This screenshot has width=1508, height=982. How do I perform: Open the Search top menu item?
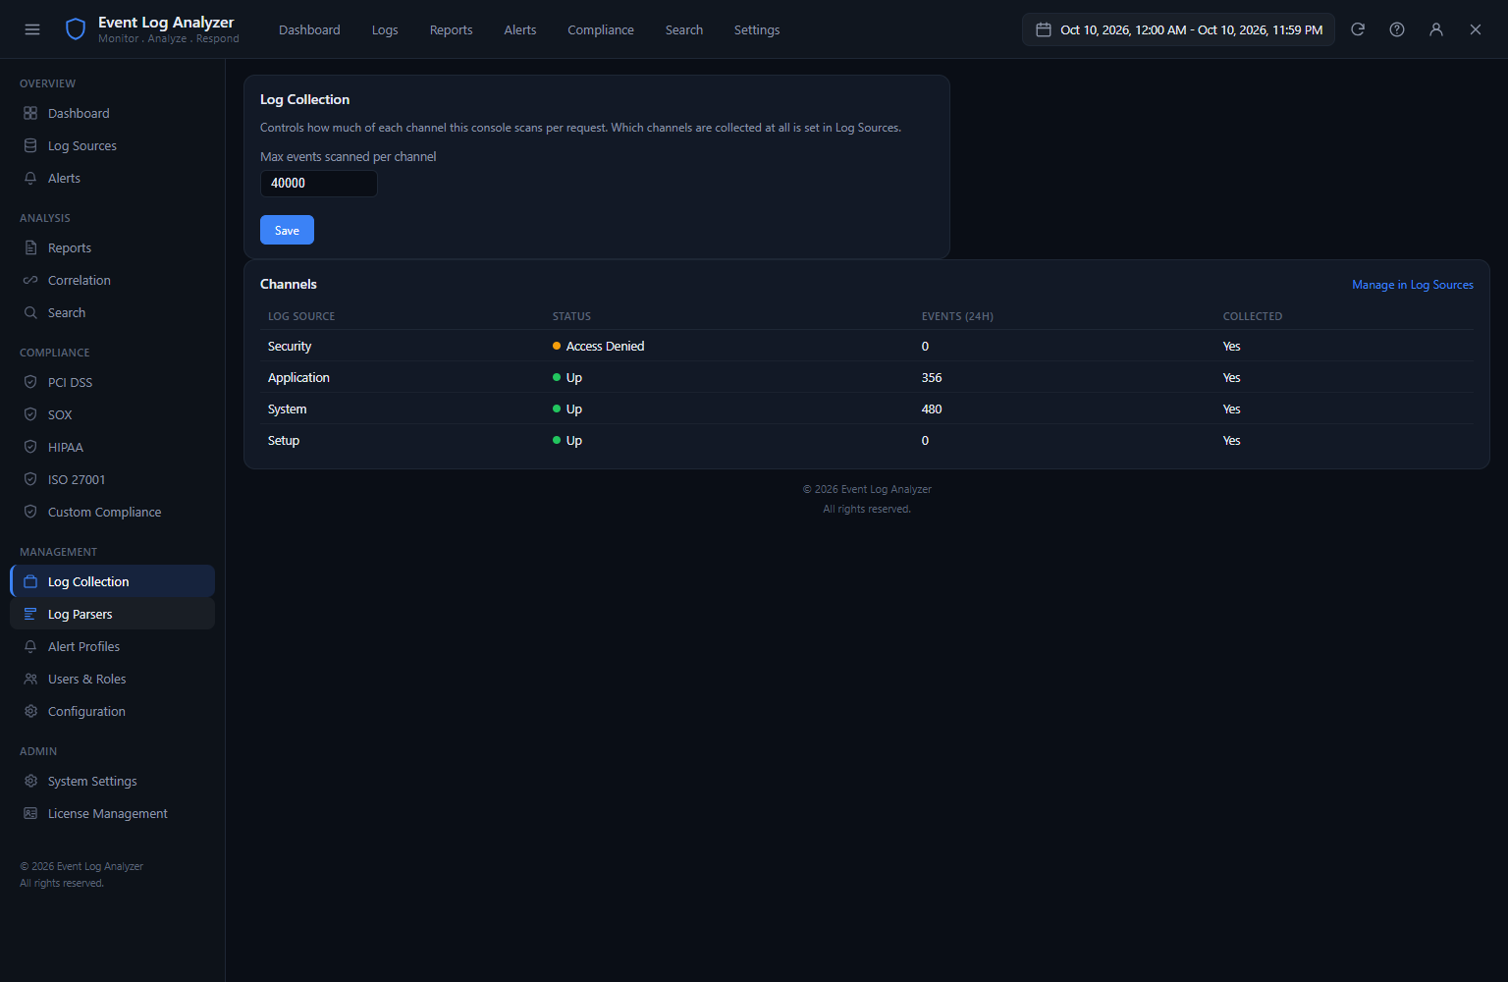pos(684,29)
